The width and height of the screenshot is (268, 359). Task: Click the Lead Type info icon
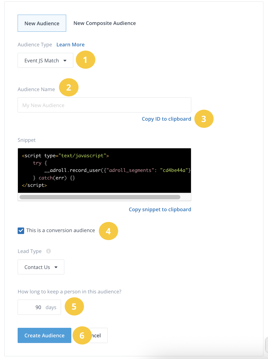click(x=49, y=251)
